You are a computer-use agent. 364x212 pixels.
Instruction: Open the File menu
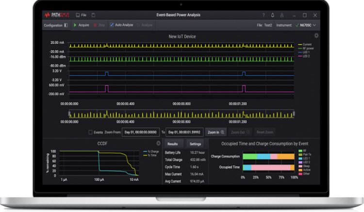pyautogui.click(x=82, y=15)
